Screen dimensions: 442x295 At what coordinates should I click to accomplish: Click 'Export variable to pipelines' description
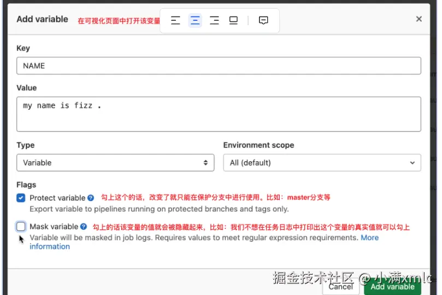click(160, 209)
